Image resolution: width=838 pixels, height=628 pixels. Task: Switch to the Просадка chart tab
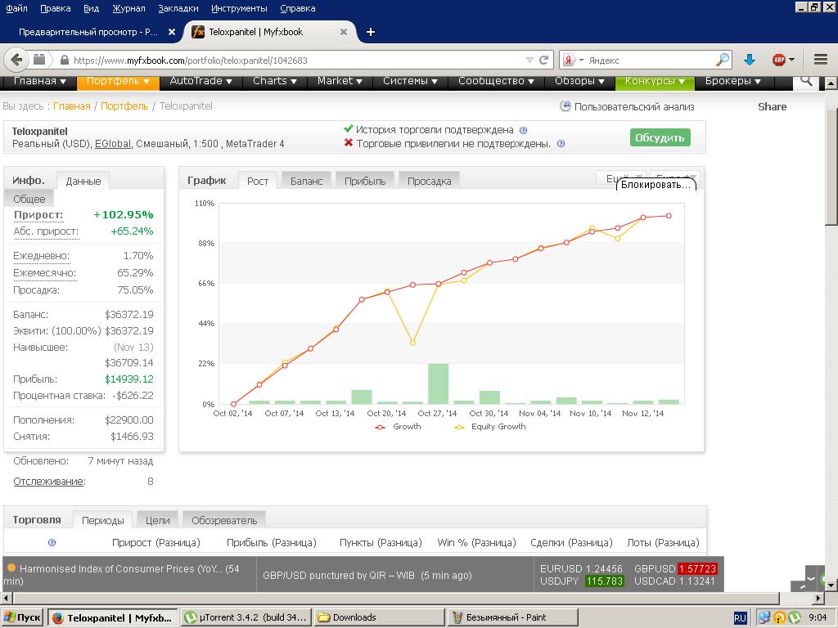coord(429,181)
